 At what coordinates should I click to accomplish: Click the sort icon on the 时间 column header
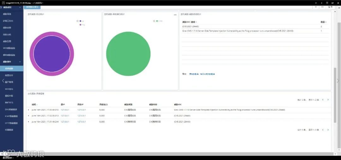click(x=37, y=105)
